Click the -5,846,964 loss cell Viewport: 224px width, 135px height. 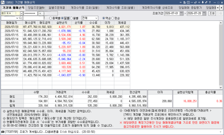[x=62, y=59]
